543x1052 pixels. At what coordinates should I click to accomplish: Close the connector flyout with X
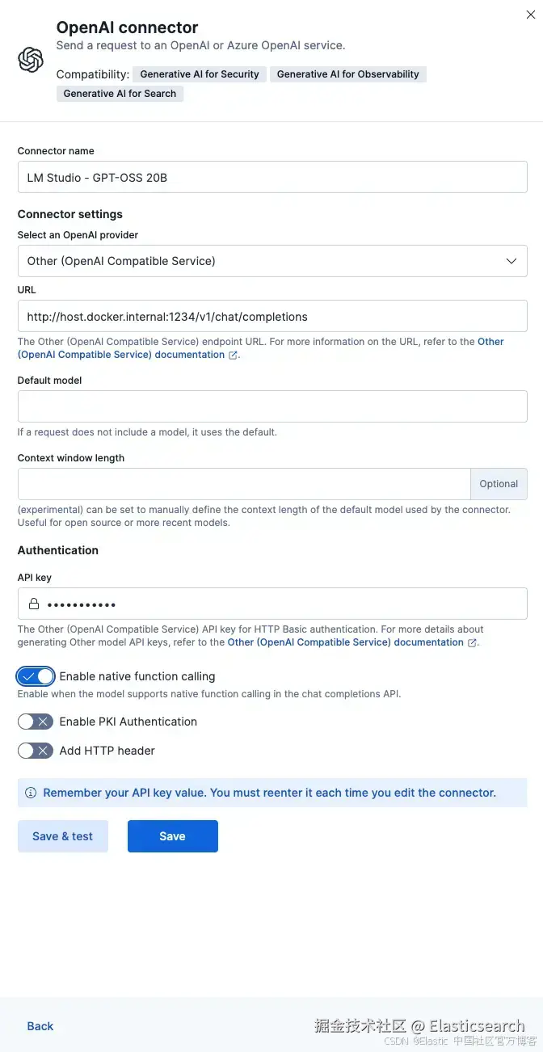coord(531,15)
